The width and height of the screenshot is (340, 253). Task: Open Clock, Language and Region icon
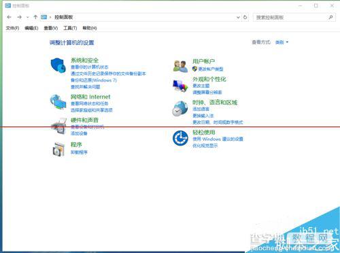coord(180,109)
